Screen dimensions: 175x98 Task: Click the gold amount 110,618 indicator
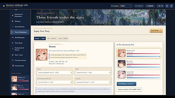[150, 6]
